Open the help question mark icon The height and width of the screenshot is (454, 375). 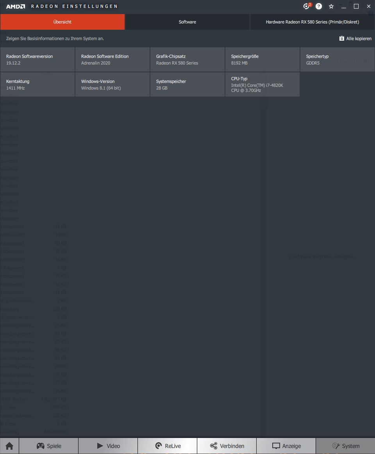coord(319,6)
